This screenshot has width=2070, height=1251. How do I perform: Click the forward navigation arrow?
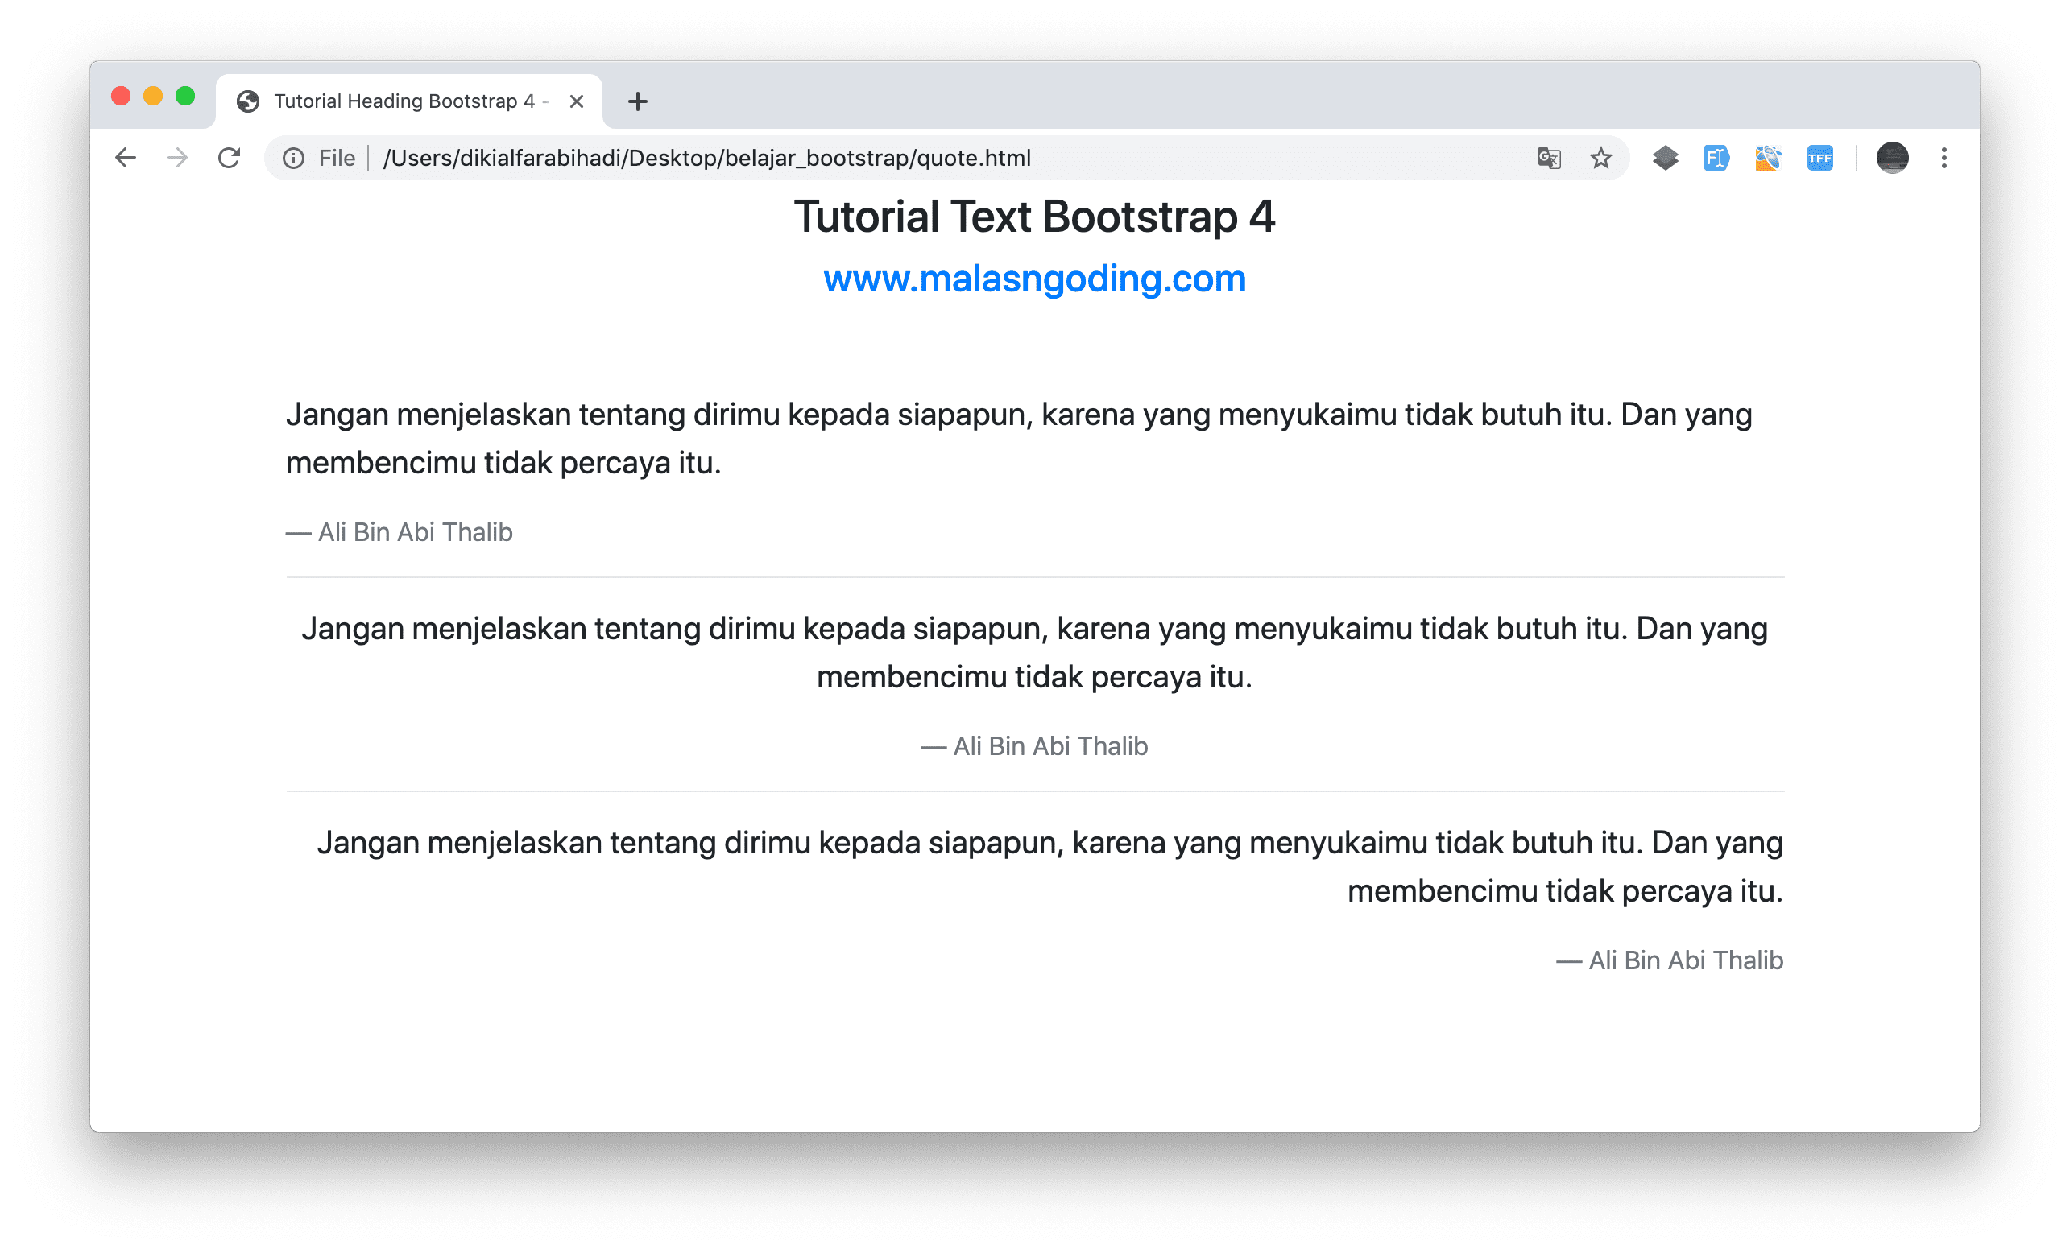177,158
